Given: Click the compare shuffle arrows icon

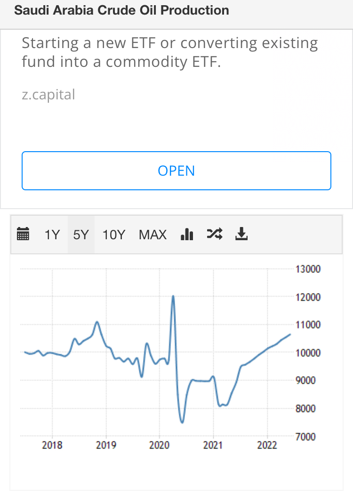Looking at the screenshot, I should (x=215, y=234).
